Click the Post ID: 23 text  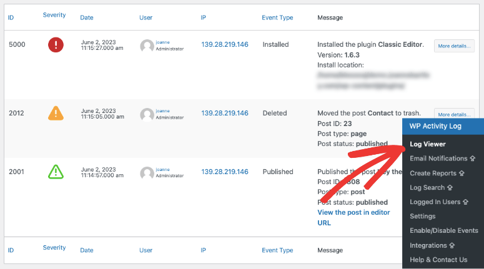[335, 124]
